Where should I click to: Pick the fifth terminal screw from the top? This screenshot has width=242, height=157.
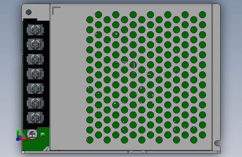coord(35,88)
